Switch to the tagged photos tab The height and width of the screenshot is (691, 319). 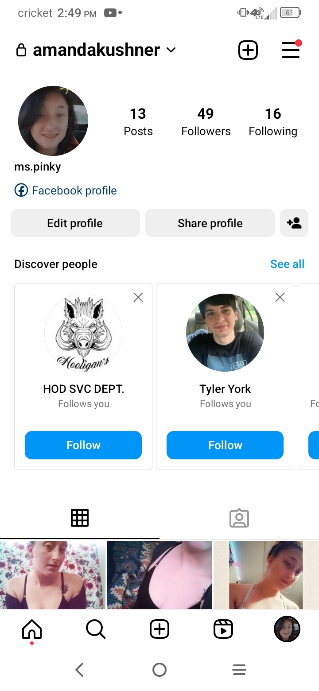click(x=239, y=518)
